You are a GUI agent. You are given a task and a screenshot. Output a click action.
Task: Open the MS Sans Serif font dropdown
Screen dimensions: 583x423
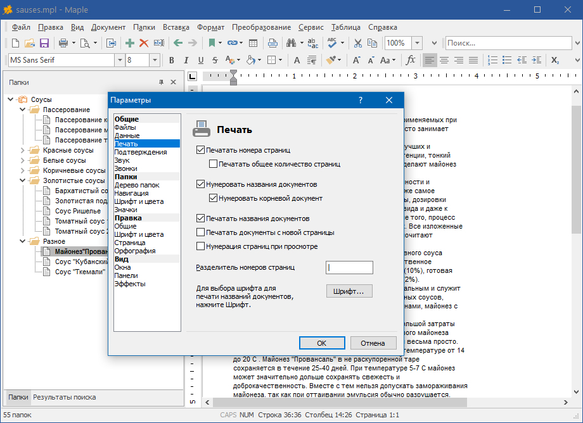click(119, 60)
